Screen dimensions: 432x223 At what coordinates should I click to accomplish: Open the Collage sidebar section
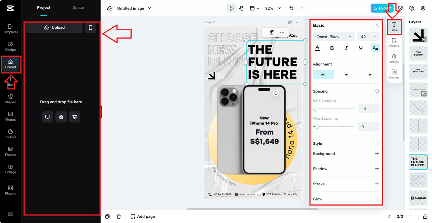(10, 169)
